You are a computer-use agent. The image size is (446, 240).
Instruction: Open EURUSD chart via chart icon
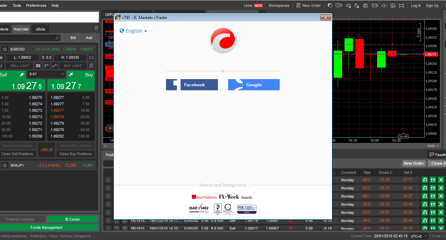click(91, 57)
